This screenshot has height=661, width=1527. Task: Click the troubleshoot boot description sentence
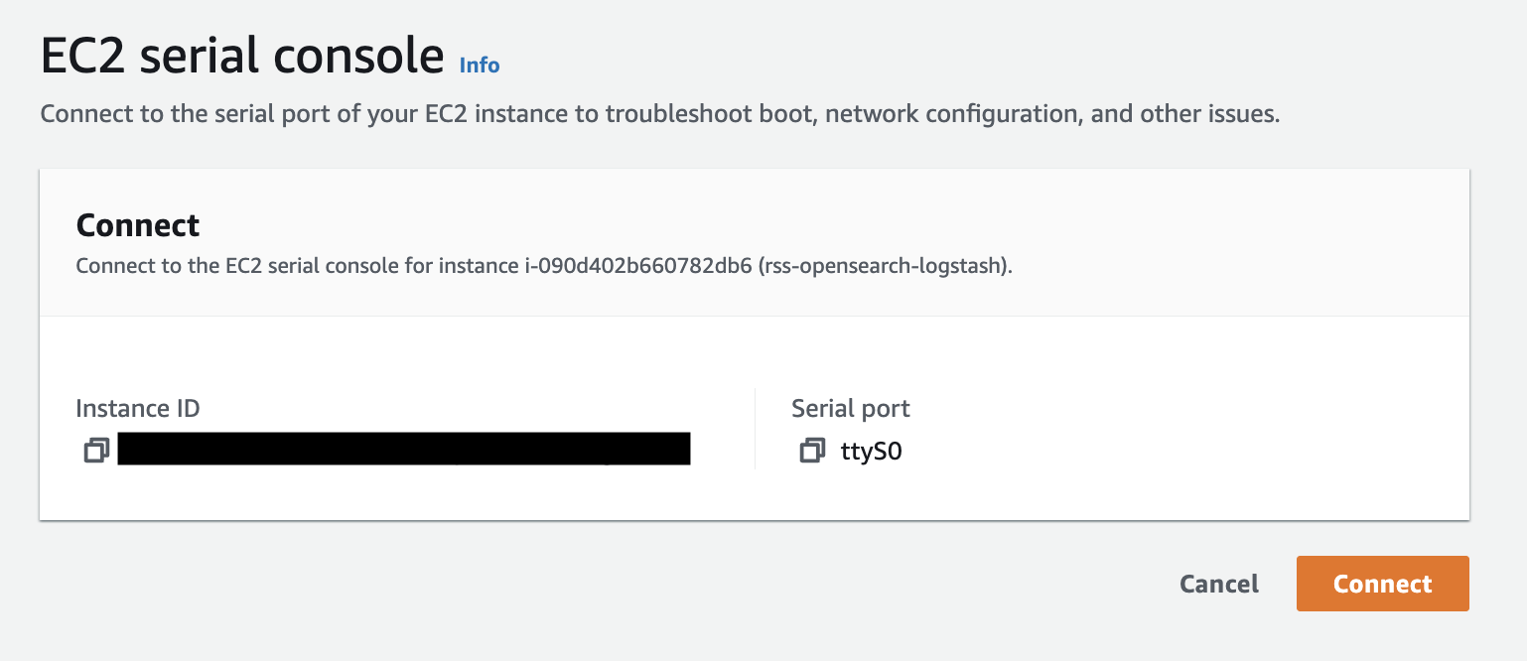(660, 114)
